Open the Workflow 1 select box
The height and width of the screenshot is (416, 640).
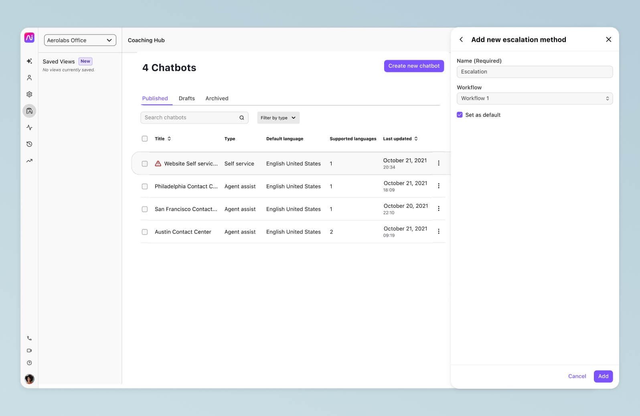(534, 98)
